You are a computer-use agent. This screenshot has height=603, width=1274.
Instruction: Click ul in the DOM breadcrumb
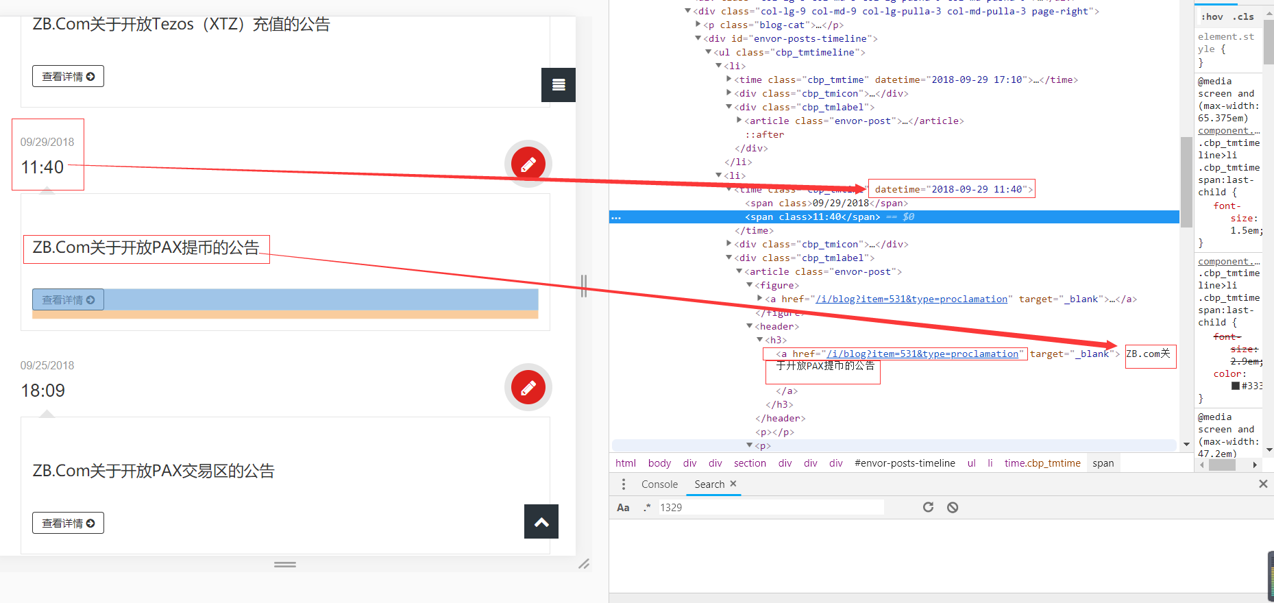tap(971, 463)
